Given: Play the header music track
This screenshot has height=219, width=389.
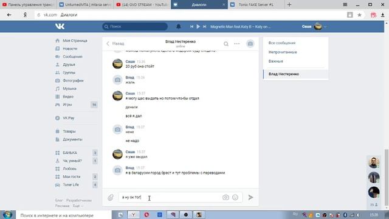Looking at the screenshot, I should tap(198, 26).
